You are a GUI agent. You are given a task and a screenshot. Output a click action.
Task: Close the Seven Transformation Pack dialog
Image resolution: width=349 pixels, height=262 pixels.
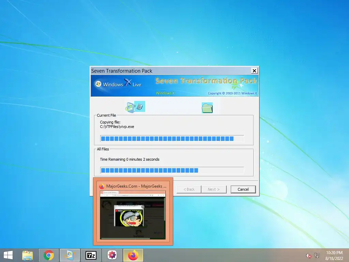(x=254, y=71)
